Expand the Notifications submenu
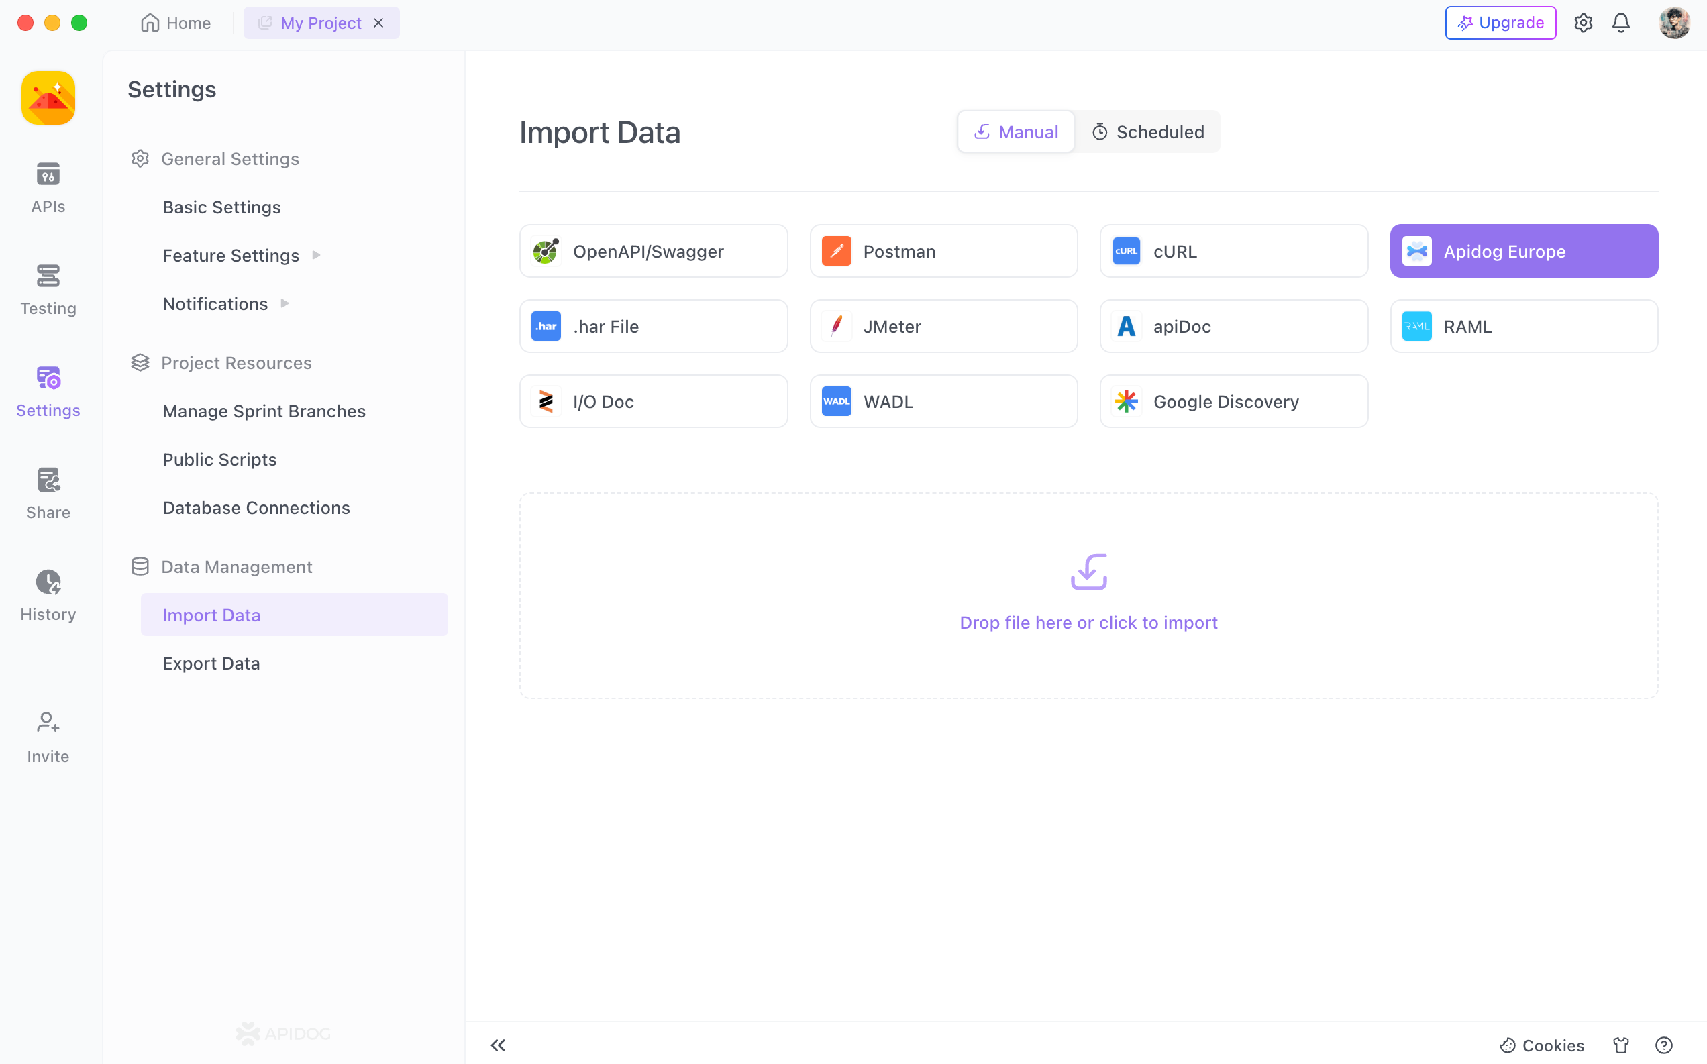This screenshot has height=1064, width=1707. click(216, 303)
